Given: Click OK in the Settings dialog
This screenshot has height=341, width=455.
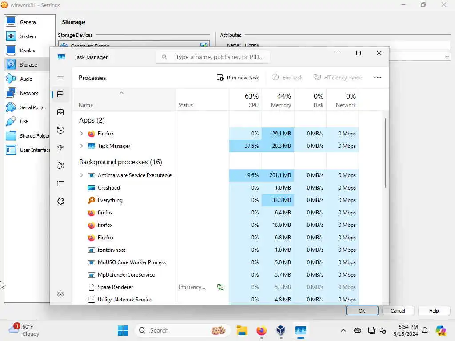Looking at the screenshot, I should 362,310.
